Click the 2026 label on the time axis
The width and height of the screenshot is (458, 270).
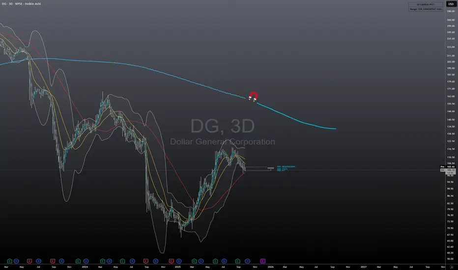coord(270,267)
